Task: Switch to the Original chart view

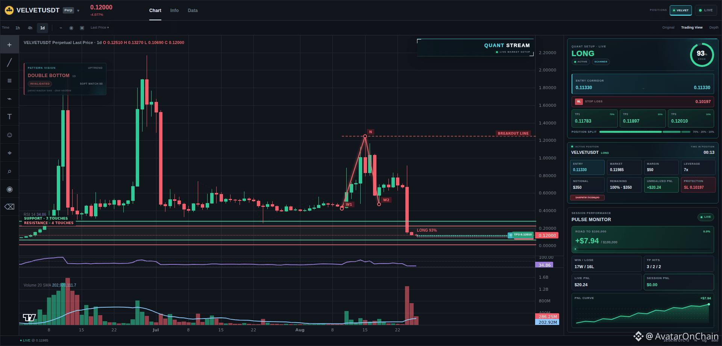Action: pos(668,27)
